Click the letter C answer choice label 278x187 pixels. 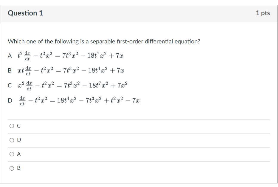tap(18, 126)
